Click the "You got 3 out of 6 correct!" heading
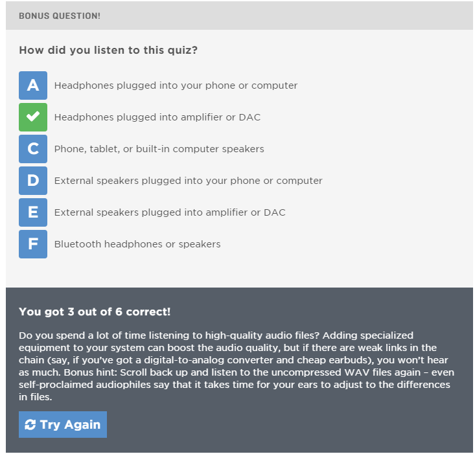Viewport: 475px width, 454px height. [95, 312]
